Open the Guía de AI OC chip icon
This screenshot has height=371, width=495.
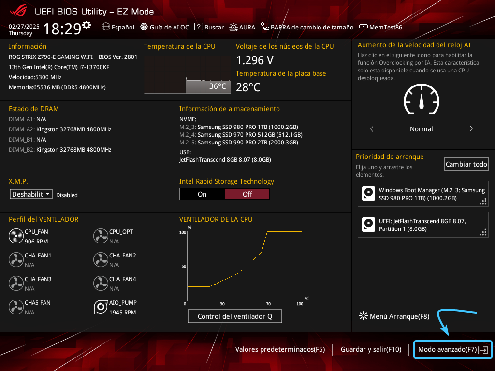(144, 27)
